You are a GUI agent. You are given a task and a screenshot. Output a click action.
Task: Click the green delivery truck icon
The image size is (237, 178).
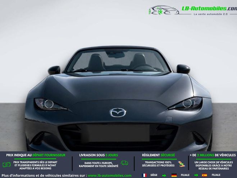(124, 163)
